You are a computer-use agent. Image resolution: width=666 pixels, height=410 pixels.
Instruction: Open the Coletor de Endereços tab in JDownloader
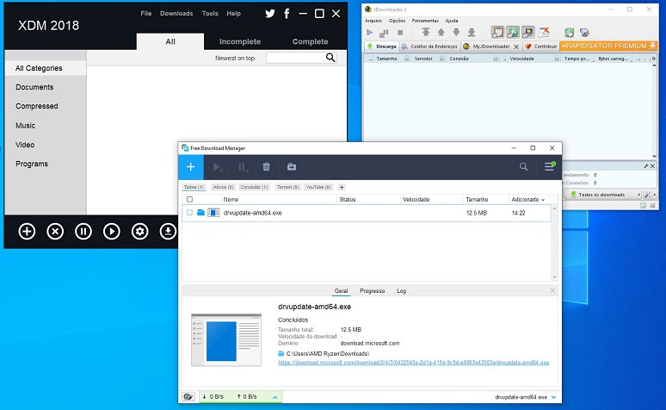click(430, 47)
